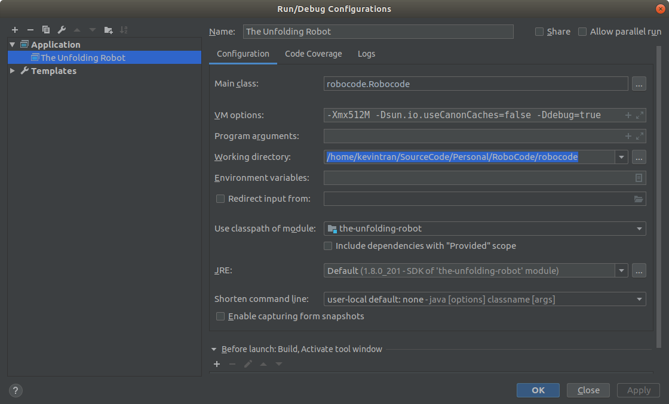Browse for the Redirect input file
Image resolution: width=669 pixels, height=404 pixels.
(x=639, y=199)
